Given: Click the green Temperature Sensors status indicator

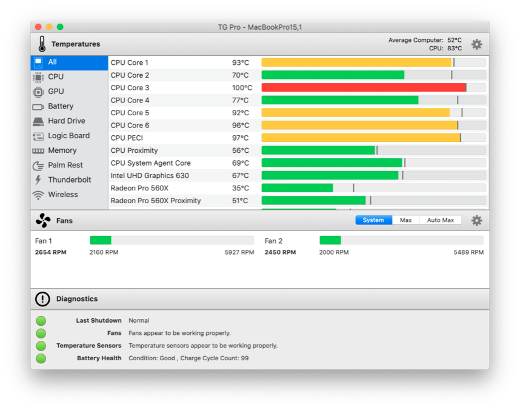Looking at the screenshot, I should click(x=41, y=346).
